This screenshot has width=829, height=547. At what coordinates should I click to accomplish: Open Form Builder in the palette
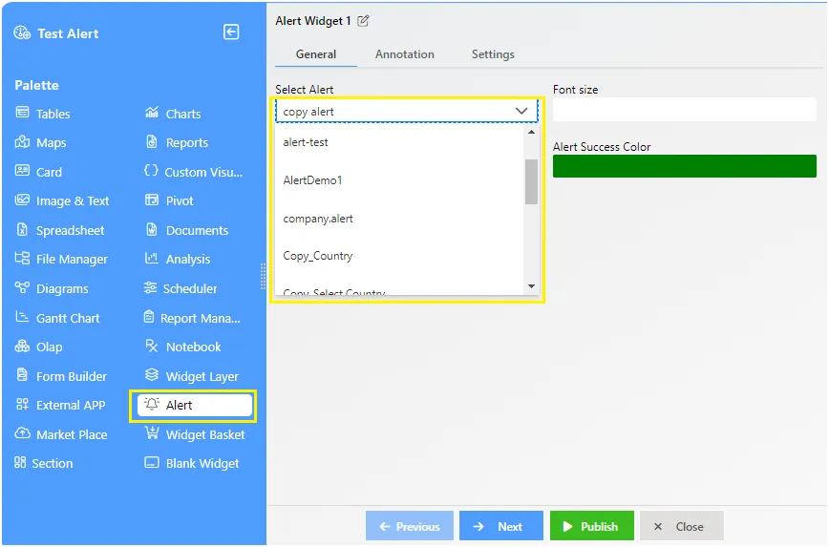click(61, 376)
